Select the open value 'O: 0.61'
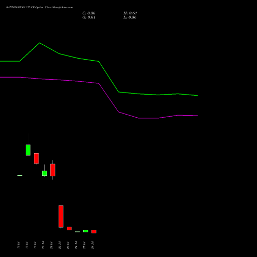Screen dimensions: 257x257 [89, 17]
